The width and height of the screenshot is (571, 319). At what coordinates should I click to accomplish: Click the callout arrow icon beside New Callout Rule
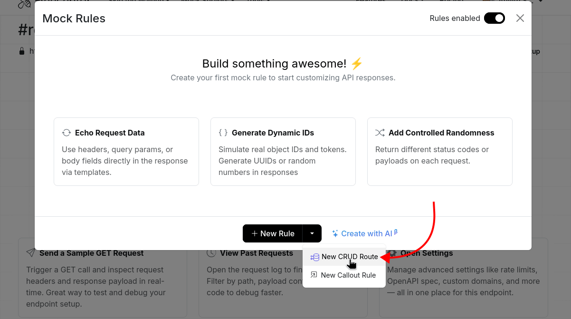(314, 275)
